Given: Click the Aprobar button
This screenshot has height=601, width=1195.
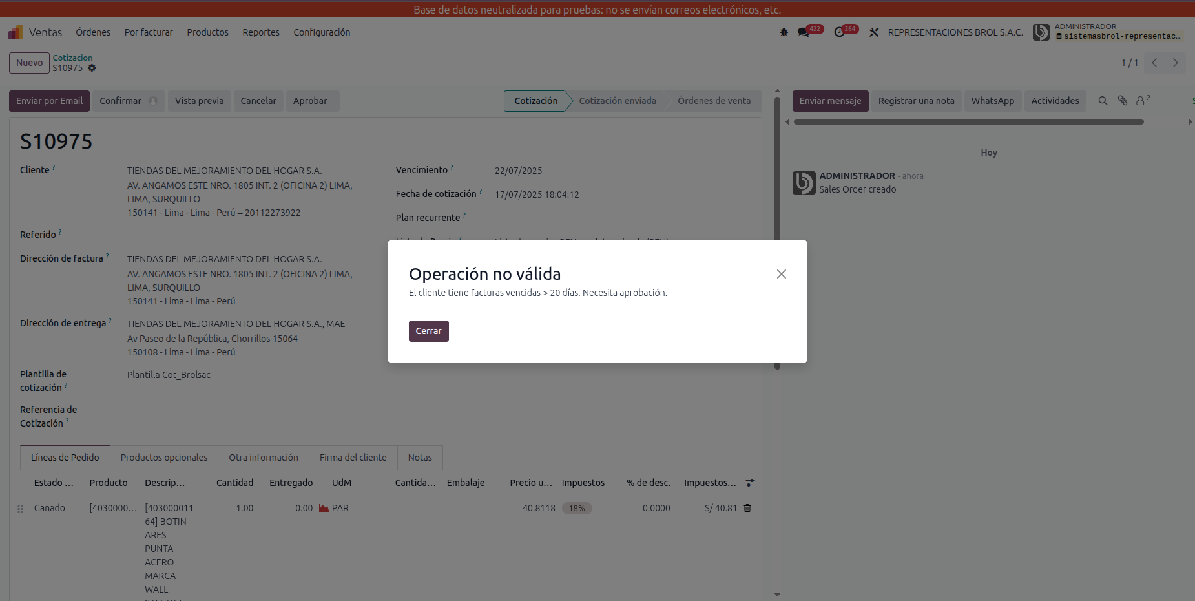Looking at the screenshot, I should (x=313, y=101).
